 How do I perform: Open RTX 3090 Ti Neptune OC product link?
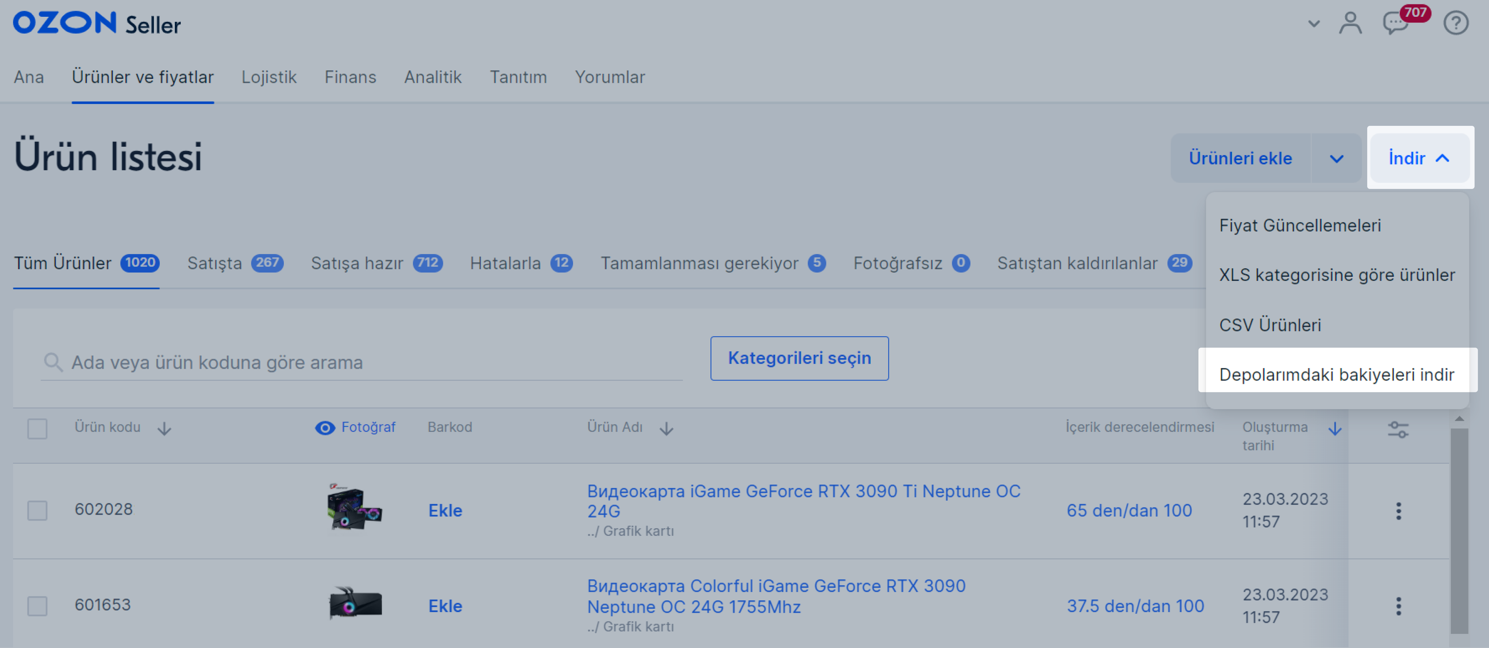804,501
